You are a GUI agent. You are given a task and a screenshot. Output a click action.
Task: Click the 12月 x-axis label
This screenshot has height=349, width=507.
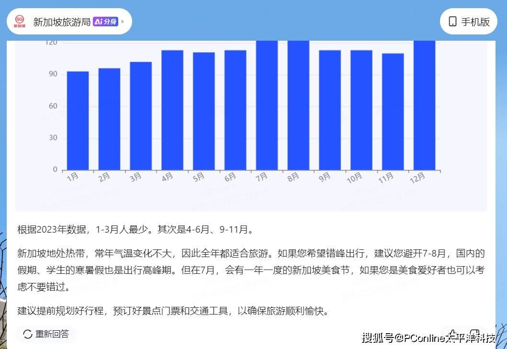(x=417, y=178)
